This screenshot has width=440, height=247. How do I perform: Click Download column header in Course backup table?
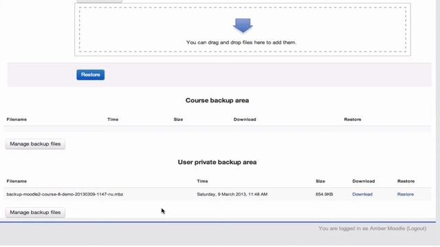pyautogui.click(x=245, y=119)
